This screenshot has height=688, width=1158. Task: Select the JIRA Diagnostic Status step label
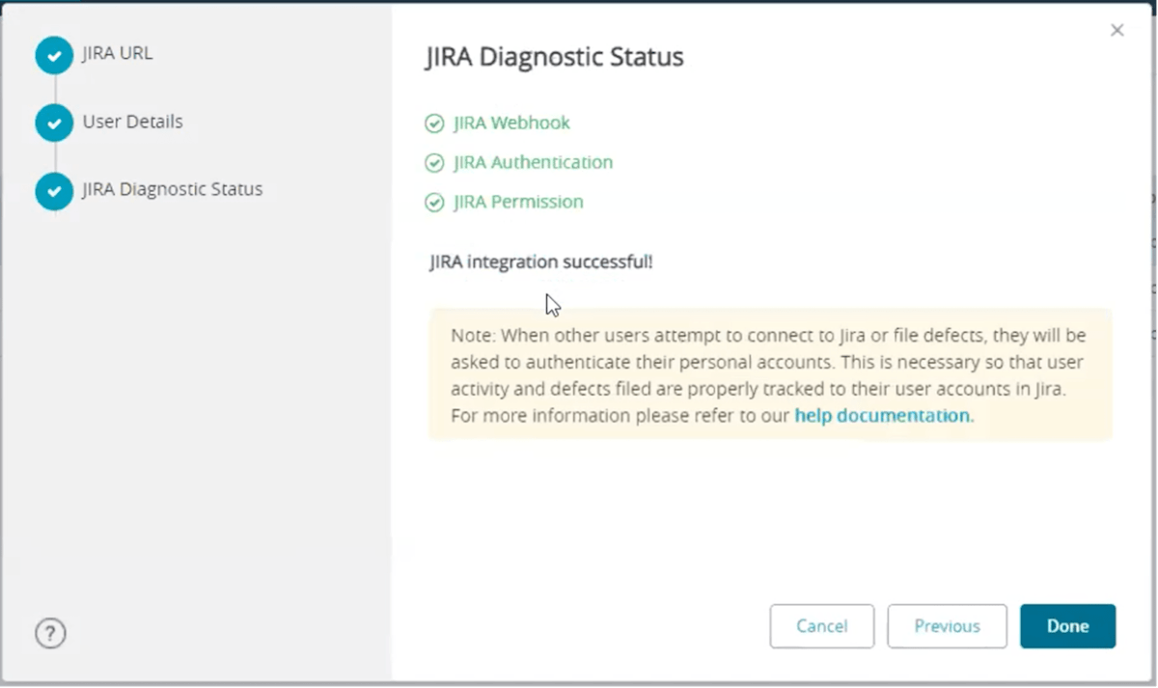(173, 189)
